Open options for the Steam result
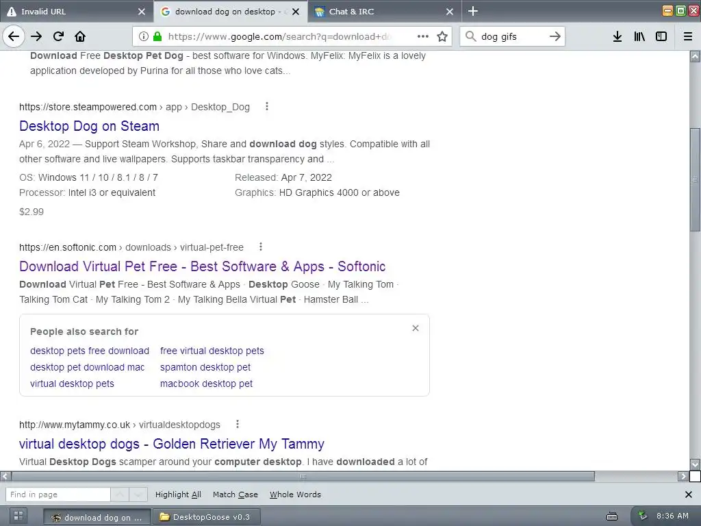701x526 pixels. tap(267, 106)
